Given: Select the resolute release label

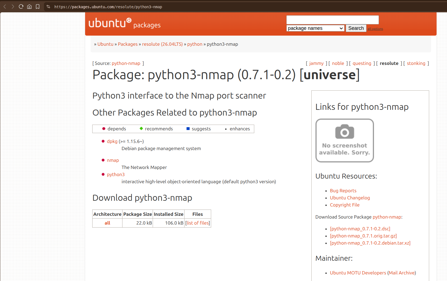Looking at the screenshot, I should coord(389,63).
